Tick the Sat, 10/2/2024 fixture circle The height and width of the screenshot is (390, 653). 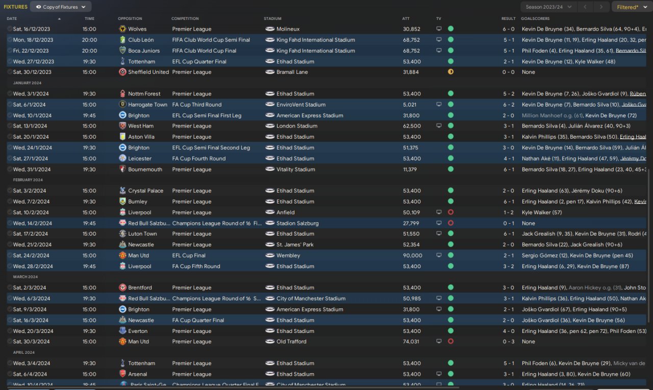click(10, 212)
